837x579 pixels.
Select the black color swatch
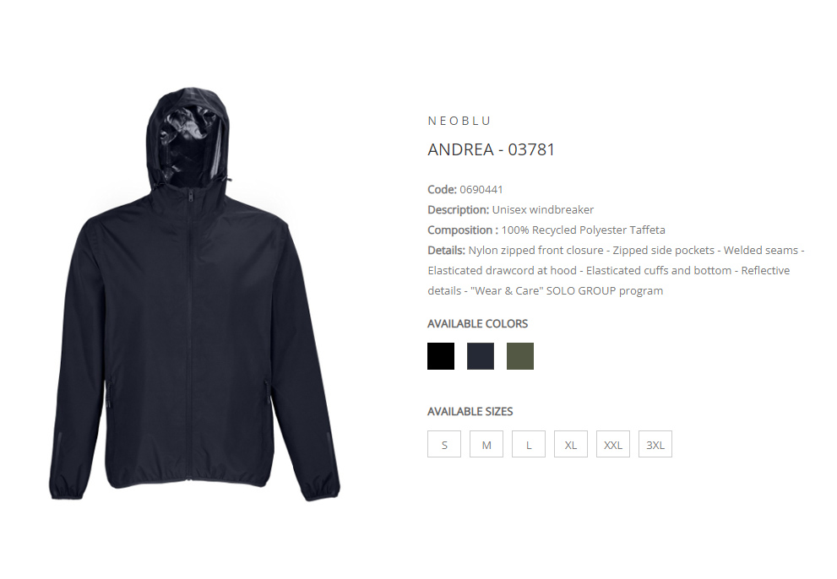tap(440, 356)
